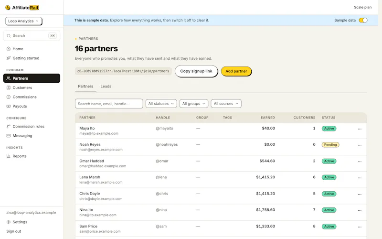Click the Pending status badge
Screen dimensions: 382x239
coord(330,145)
